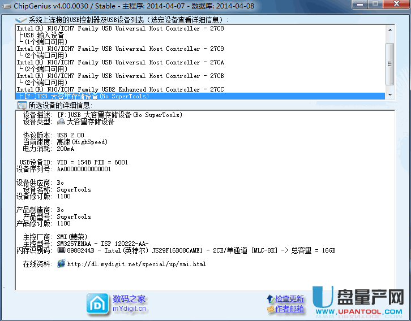411x321 pixels.
Task: Open the 检查更新 link
Action: click(290, 299)
